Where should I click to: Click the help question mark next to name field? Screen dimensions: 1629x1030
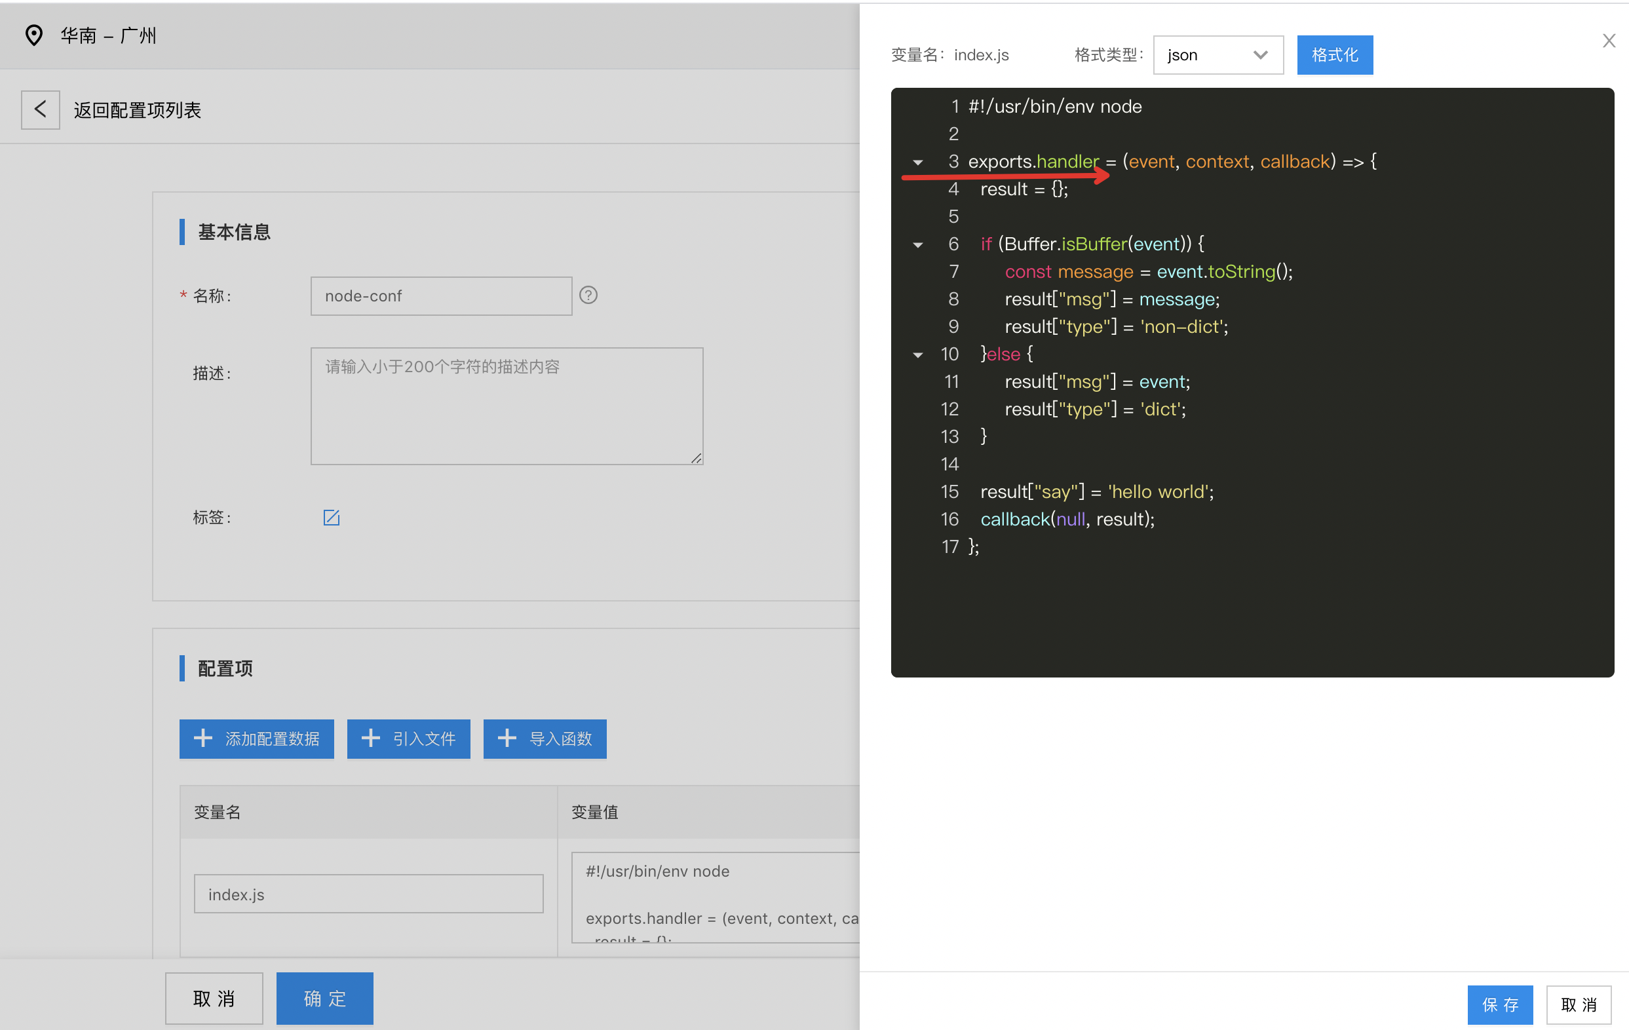pos(588,296)
